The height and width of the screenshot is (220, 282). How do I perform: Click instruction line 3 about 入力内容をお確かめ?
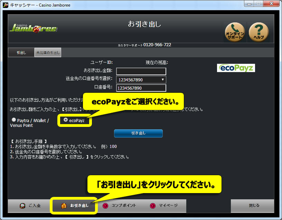(70, 157)
